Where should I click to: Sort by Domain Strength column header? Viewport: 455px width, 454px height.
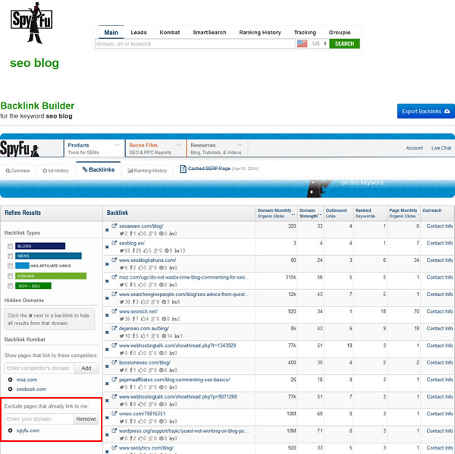coord(310,213)
